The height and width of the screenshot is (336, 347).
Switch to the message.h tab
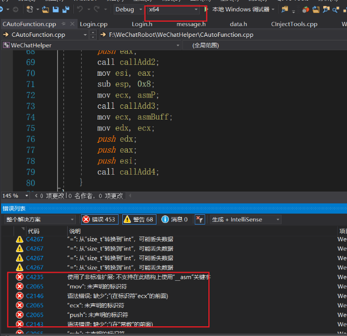tap(191, 24)
